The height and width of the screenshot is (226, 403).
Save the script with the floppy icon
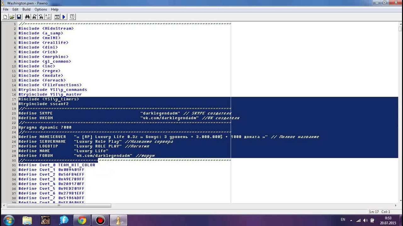19,17
